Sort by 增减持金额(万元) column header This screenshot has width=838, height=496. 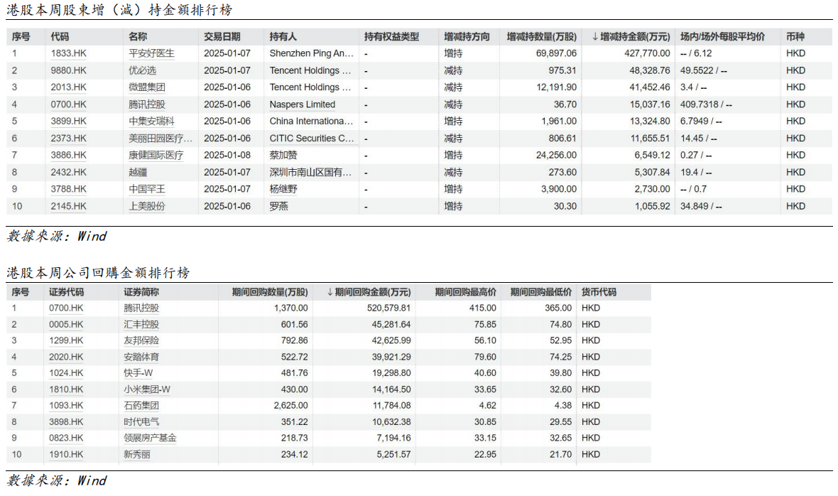pyautogui.click(x=631, y=37)
